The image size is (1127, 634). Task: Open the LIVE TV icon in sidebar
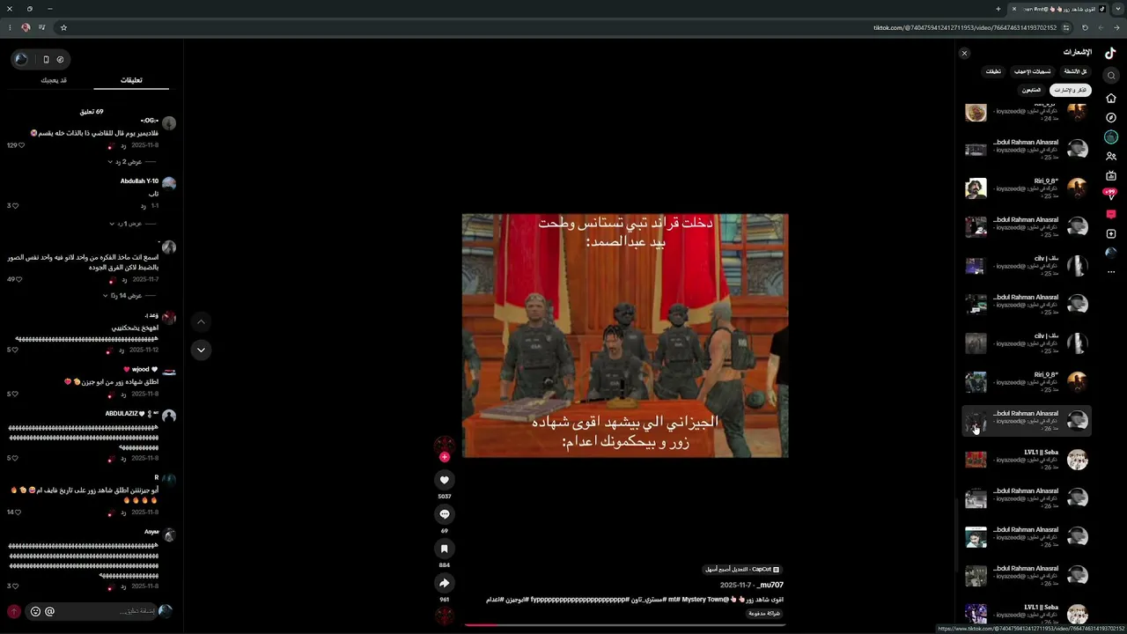tap(1111, 175)
